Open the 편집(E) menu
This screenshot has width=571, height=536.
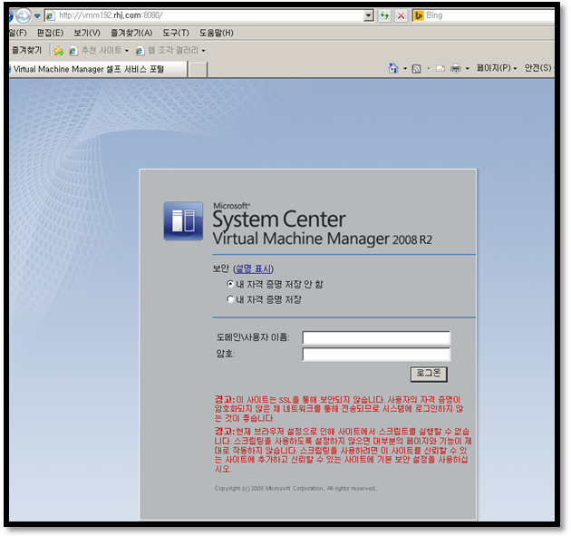click(x=50, y=33)
